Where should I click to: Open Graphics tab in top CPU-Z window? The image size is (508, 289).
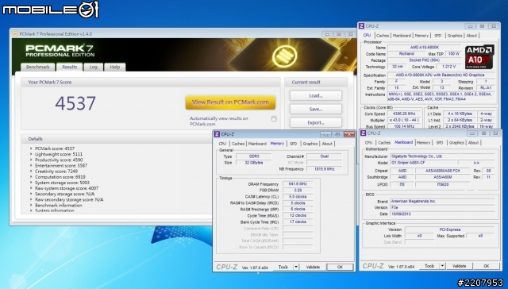point(455,36)
